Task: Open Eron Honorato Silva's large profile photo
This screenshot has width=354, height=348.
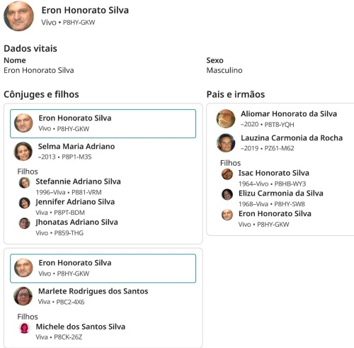Action: click(18, 16)
